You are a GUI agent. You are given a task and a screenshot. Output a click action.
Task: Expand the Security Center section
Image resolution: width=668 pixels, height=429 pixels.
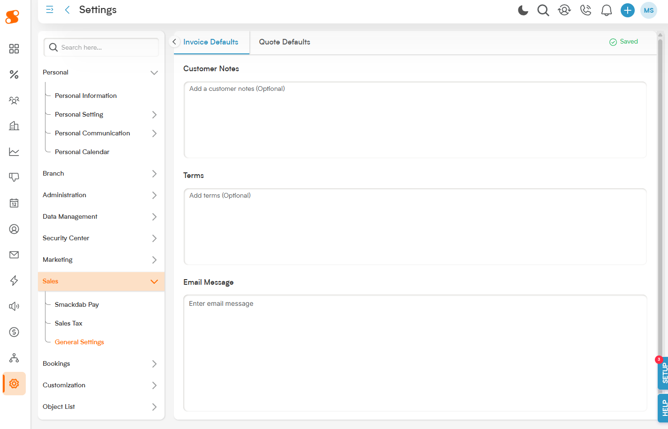point(154,238)
